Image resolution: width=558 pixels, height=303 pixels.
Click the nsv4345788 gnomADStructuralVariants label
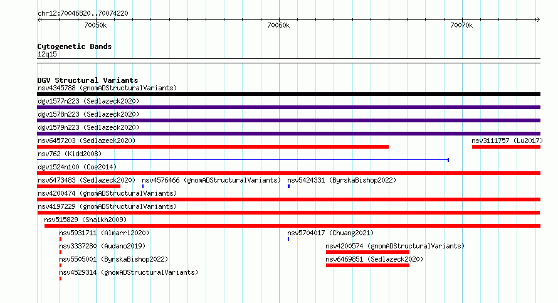pyautogui.click(x=107, y=88)
